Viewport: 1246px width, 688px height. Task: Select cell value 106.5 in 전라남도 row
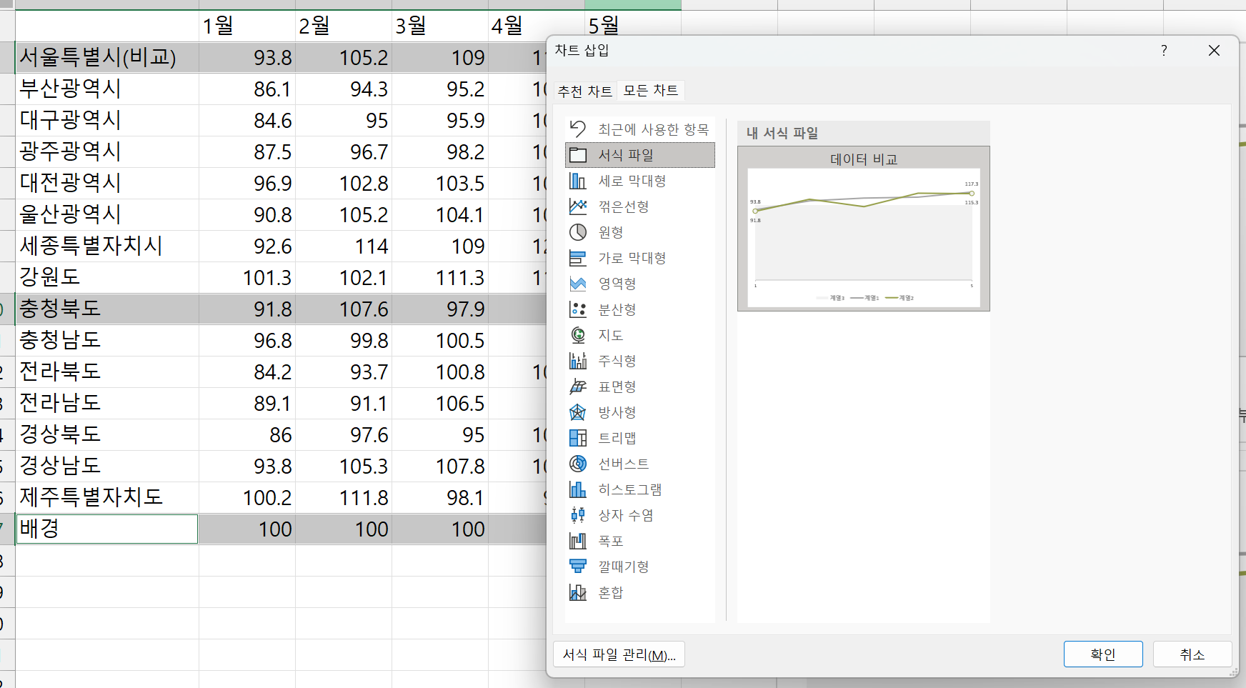[440, 403]
